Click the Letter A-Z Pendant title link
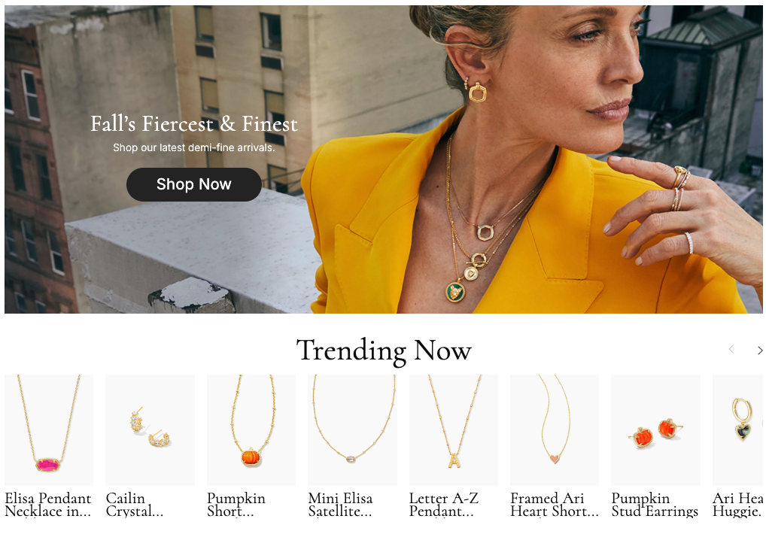This screenshot has width=766, height=534. click(444, 505)
